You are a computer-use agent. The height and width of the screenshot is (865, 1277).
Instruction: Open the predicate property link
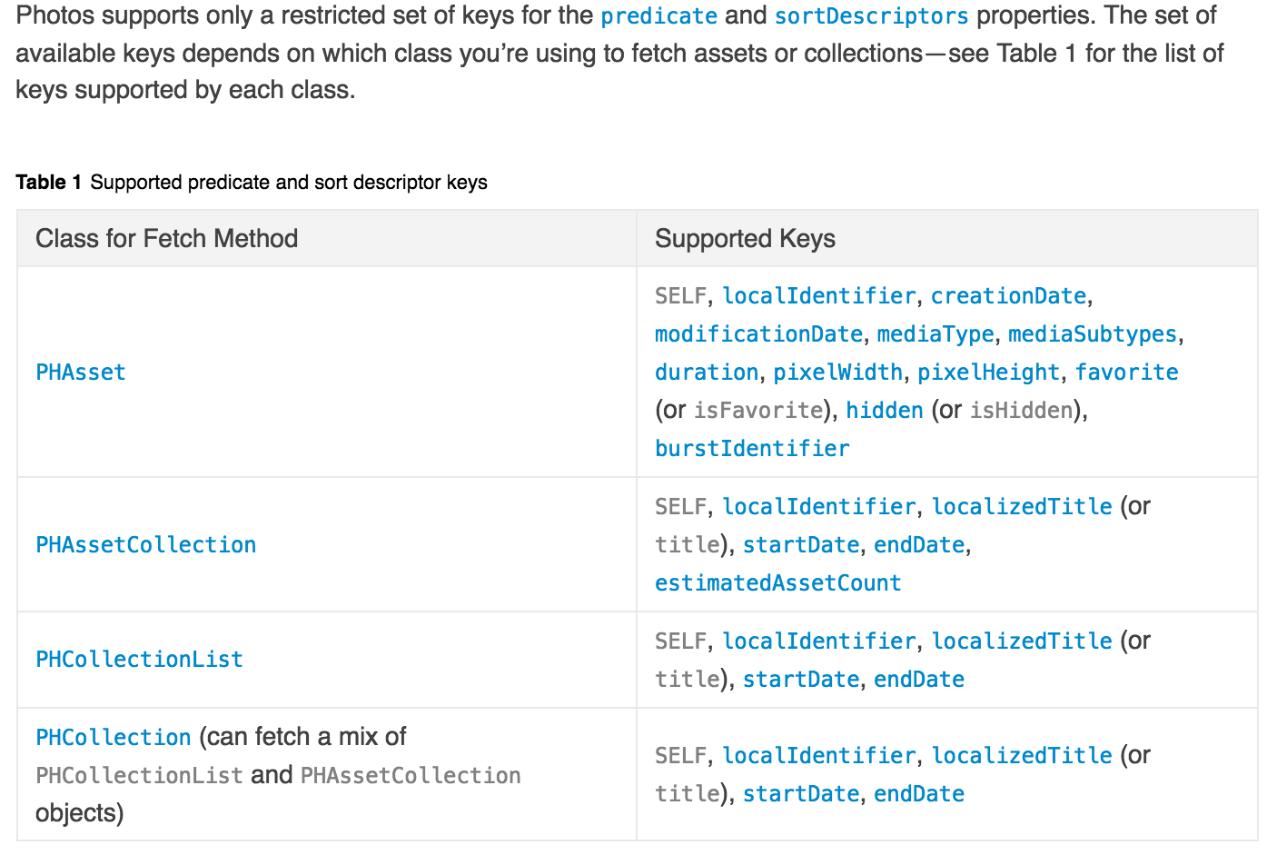pyautogui.click(x=658, y=16)
